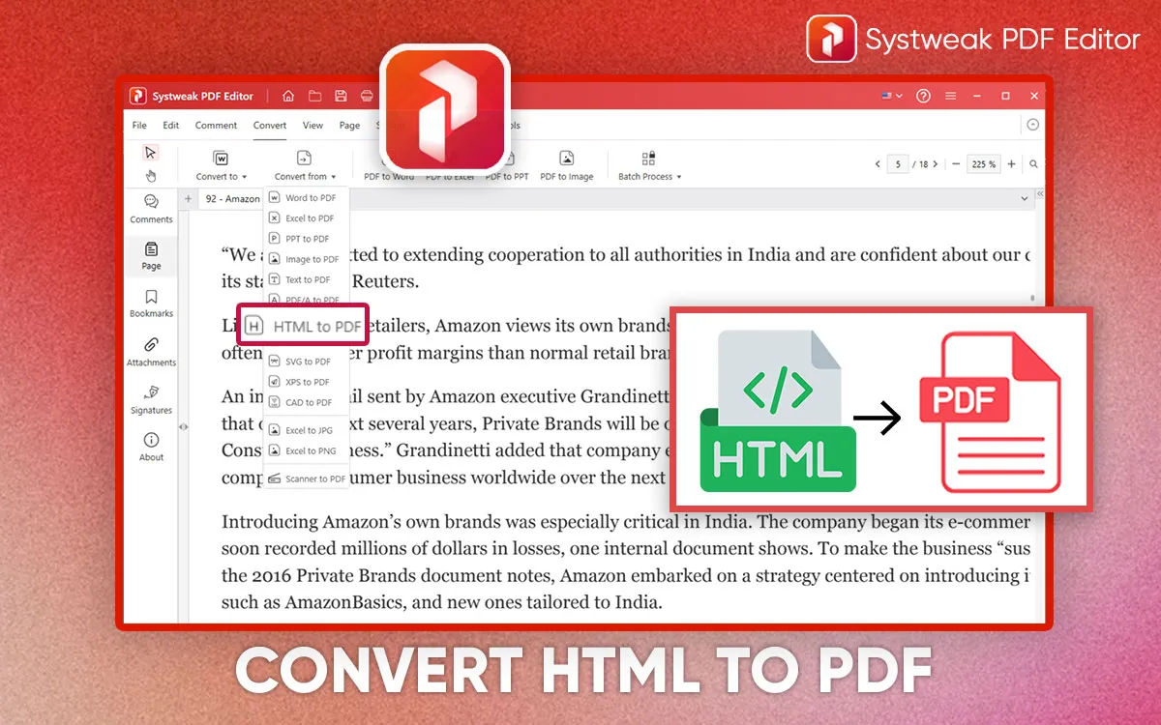This screenshot has width=1161, height=725.
Task: Click the Home icon in title bar
Action: click(x=288, y=96)
